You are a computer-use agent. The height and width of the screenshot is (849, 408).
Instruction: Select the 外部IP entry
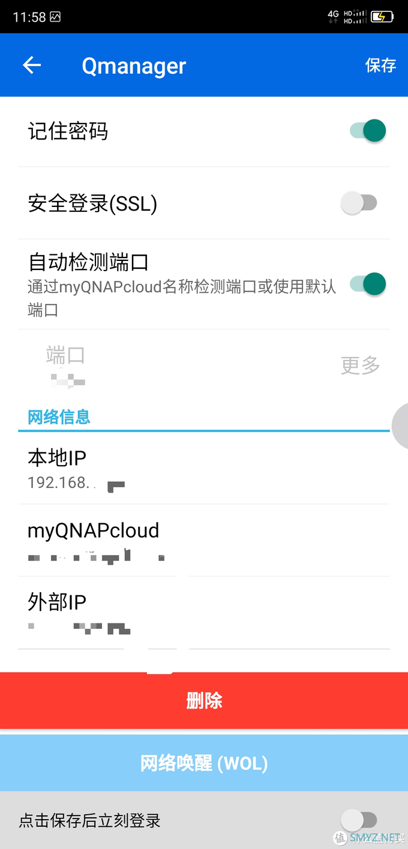204,613
